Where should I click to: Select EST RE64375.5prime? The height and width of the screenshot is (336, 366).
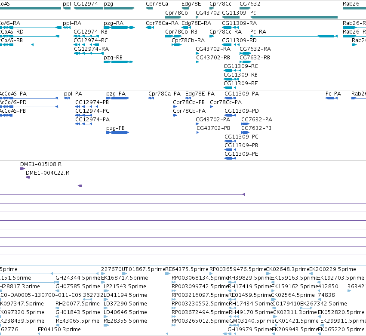point(187,269)
